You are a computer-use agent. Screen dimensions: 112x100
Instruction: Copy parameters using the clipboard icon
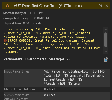pyautogui.click(x=106, y=60)
